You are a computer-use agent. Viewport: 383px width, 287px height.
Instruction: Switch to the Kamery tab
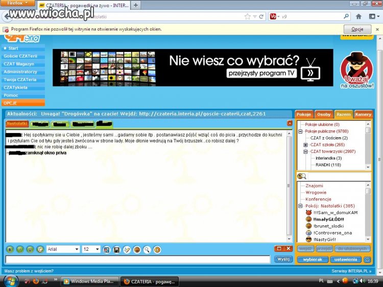click(x=363, y=114)
